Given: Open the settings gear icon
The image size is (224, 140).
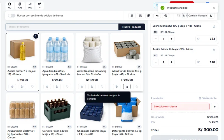Looking at the screenshot, I should [165, 16].
